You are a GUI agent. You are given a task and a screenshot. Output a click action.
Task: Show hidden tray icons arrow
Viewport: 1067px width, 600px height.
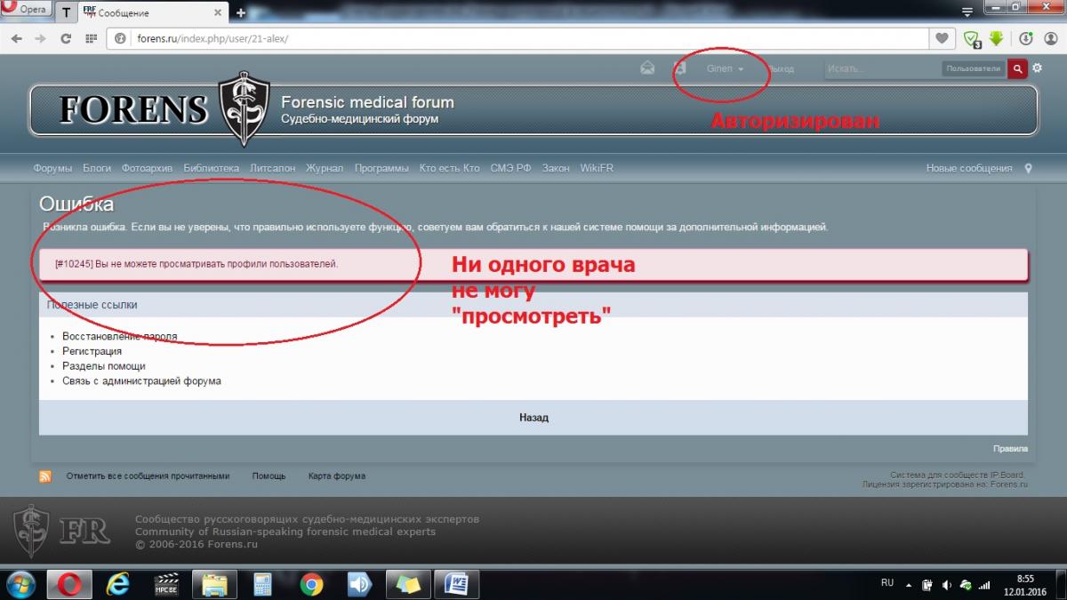click(x=909, y=585)
